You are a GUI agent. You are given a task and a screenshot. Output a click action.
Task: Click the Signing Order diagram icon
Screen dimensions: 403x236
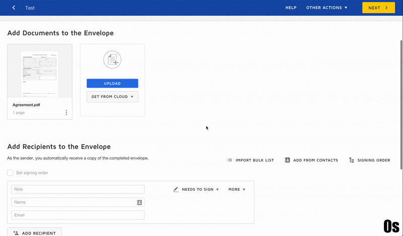tap(351, 160)
